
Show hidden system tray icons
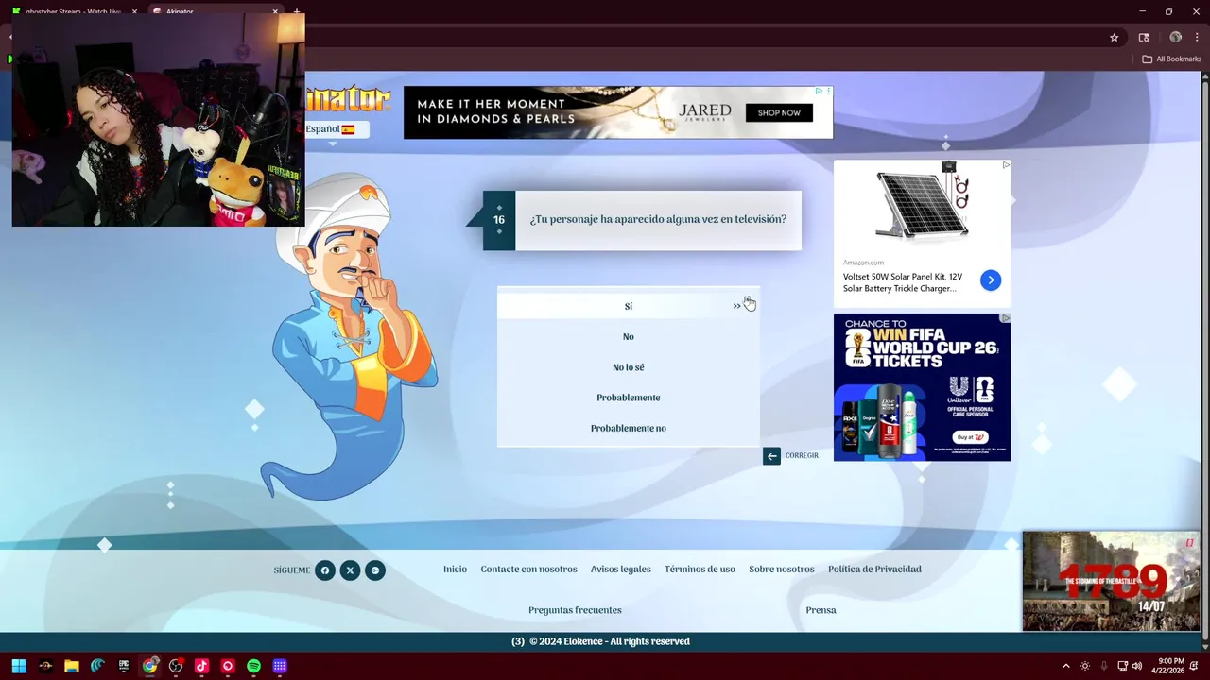pyautogui.click(x=1066, y=666)
